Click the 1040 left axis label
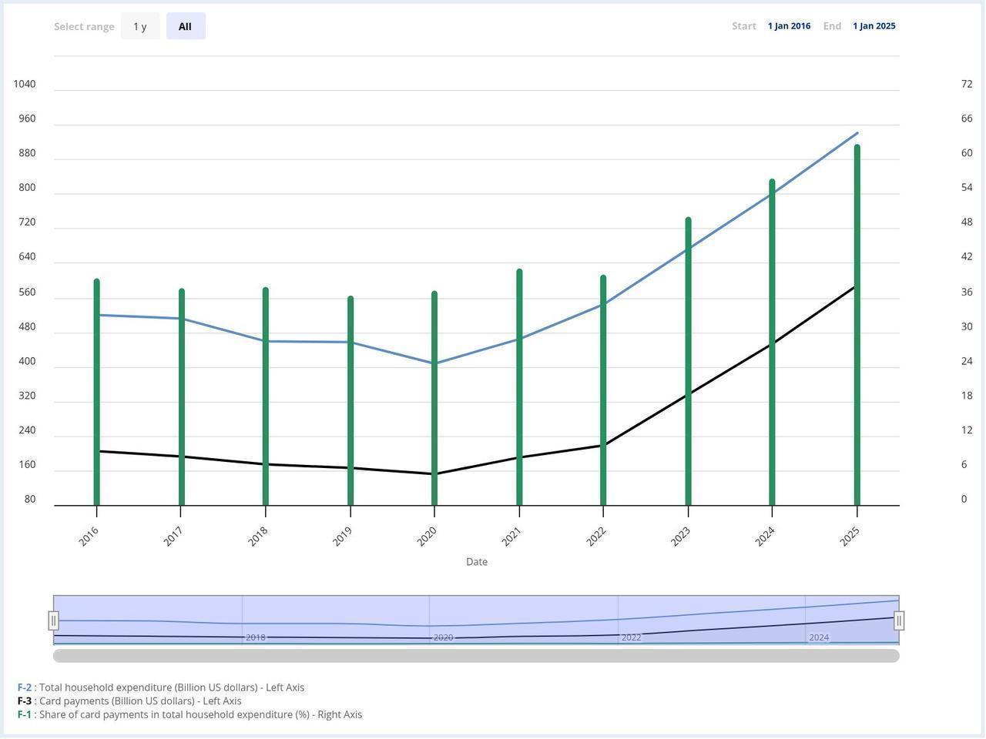 pos(25,84)
